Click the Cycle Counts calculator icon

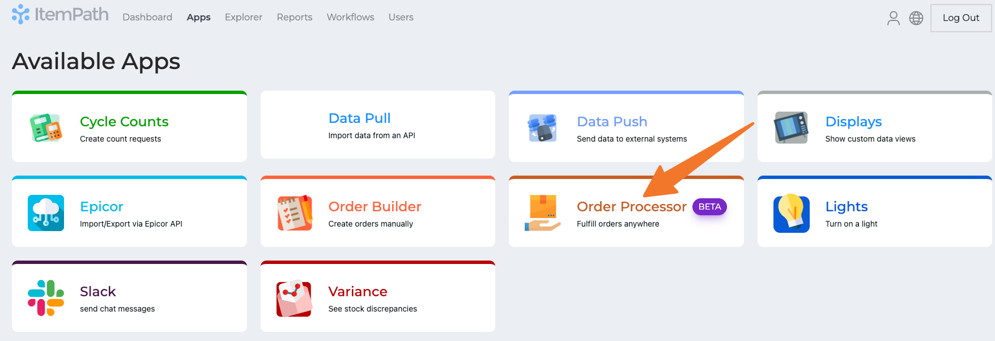(46, 127)
